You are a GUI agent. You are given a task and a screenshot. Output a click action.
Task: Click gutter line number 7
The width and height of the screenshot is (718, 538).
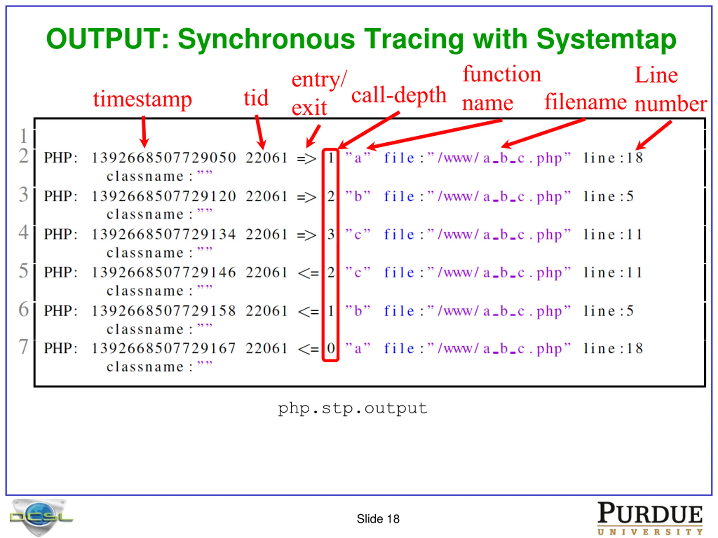coord(23,347)
